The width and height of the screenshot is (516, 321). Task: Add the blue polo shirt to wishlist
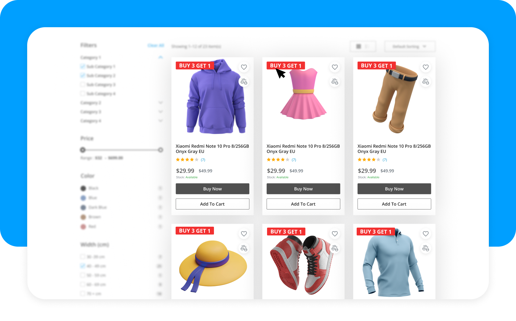425,234
